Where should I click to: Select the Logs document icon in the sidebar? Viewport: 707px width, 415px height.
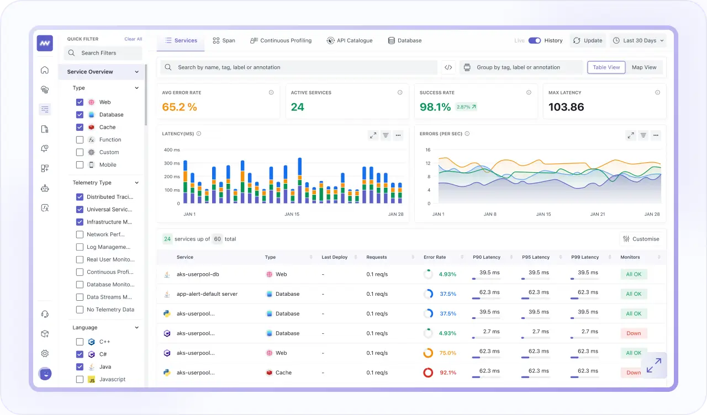pos(45,129)
